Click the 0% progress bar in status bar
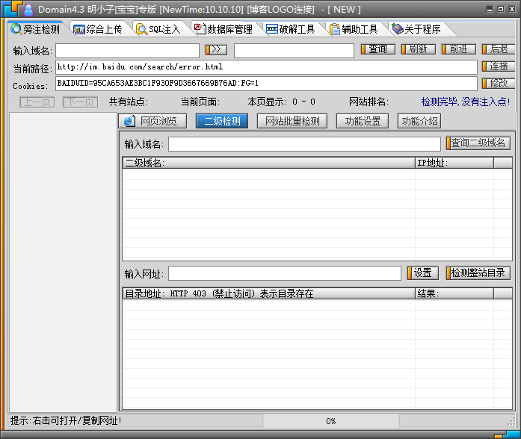The height and width of the screenshot is (439, 521). 330,421
